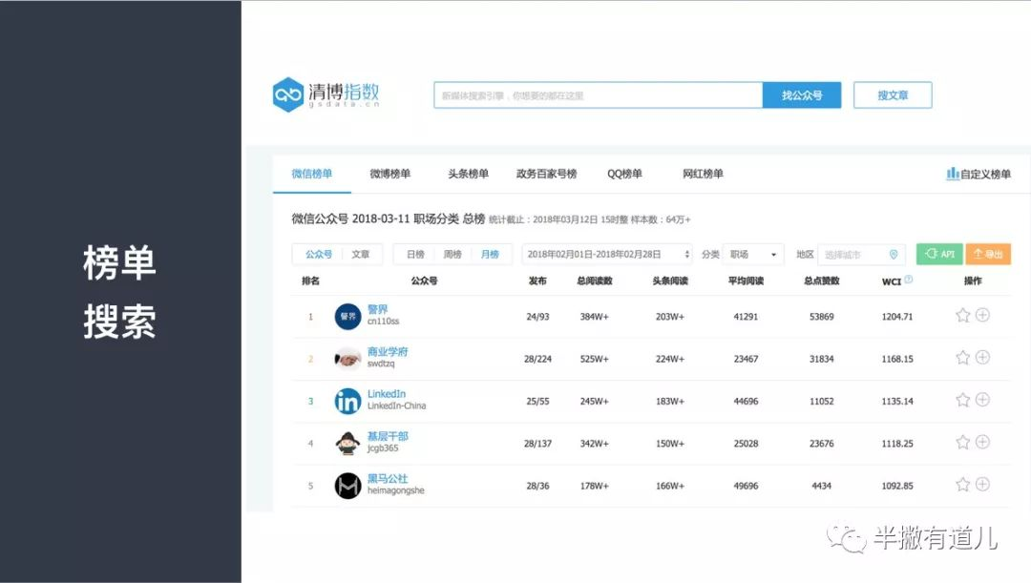The height and width of the screenshot is (583, 1031).
Task: Open 自定义榜单 chart icon
Action: 952,174
